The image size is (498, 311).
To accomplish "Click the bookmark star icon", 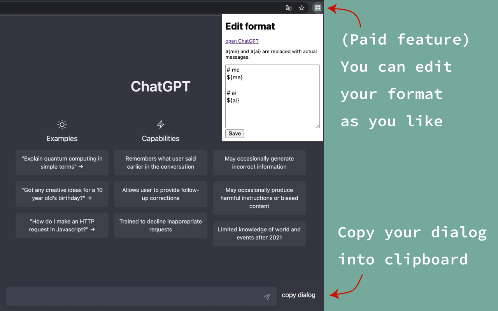I will click(302, 8).
